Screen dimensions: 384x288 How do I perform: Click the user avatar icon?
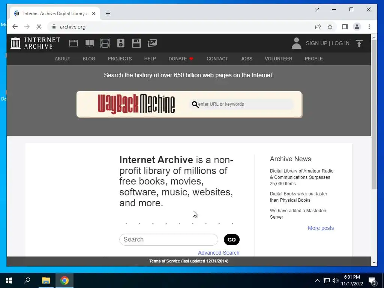(296, 43)
